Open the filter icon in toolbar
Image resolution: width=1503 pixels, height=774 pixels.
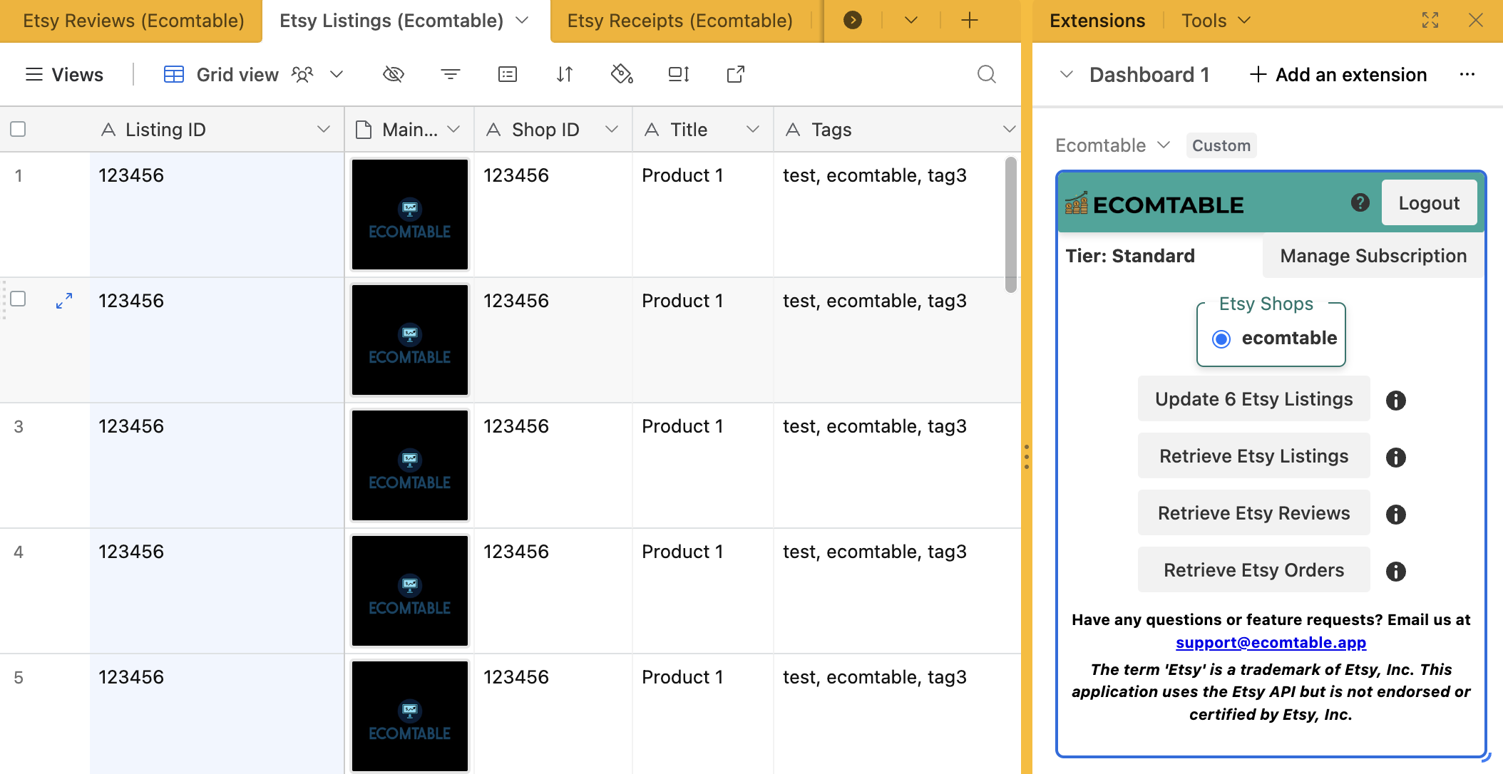point(451,74)
